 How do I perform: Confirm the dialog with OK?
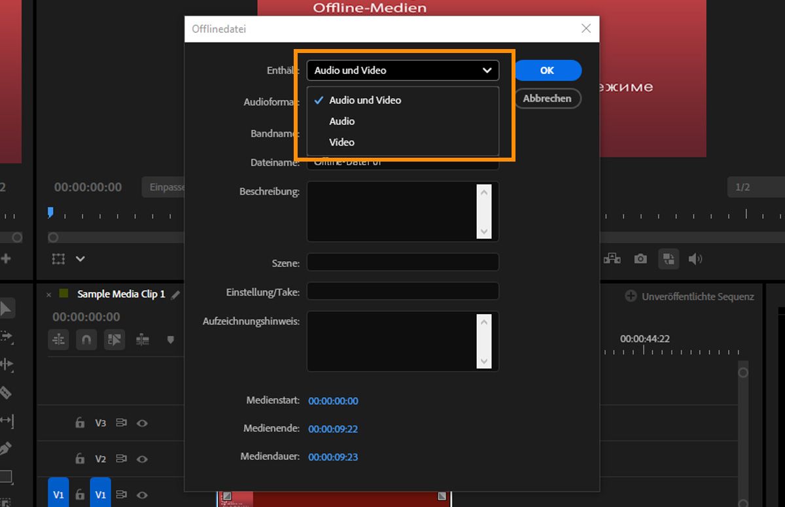[548, 71]
